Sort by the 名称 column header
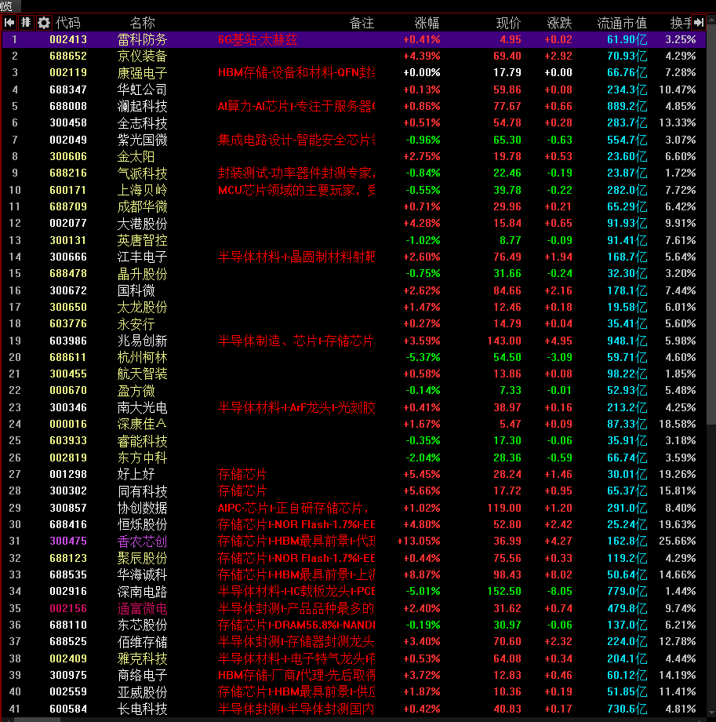Screen dimensions: 716x722 (x=142, y=23)
